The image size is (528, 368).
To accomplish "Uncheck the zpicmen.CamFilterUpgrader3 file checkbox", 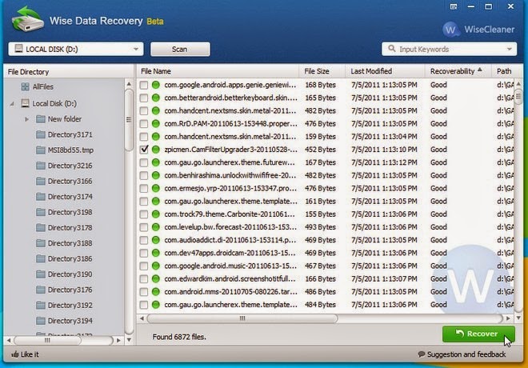I will click(x=144, y=149).
